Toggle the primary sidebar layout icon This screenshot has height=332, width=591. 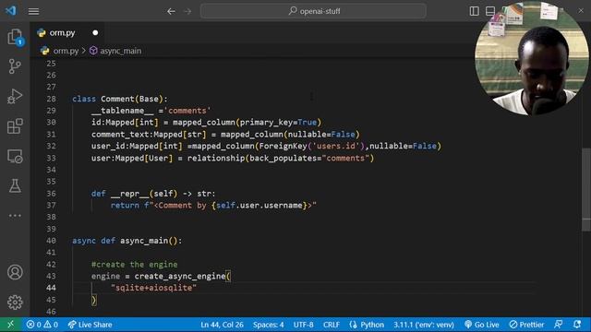pyautogui.click(x=474, y=11)
